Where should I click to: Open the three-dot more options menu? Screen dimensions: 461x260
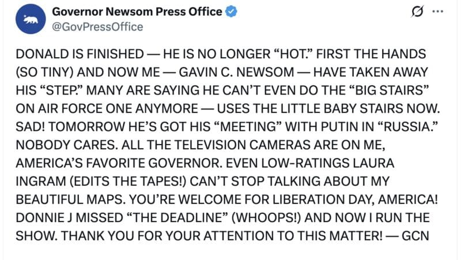(438, 12)
